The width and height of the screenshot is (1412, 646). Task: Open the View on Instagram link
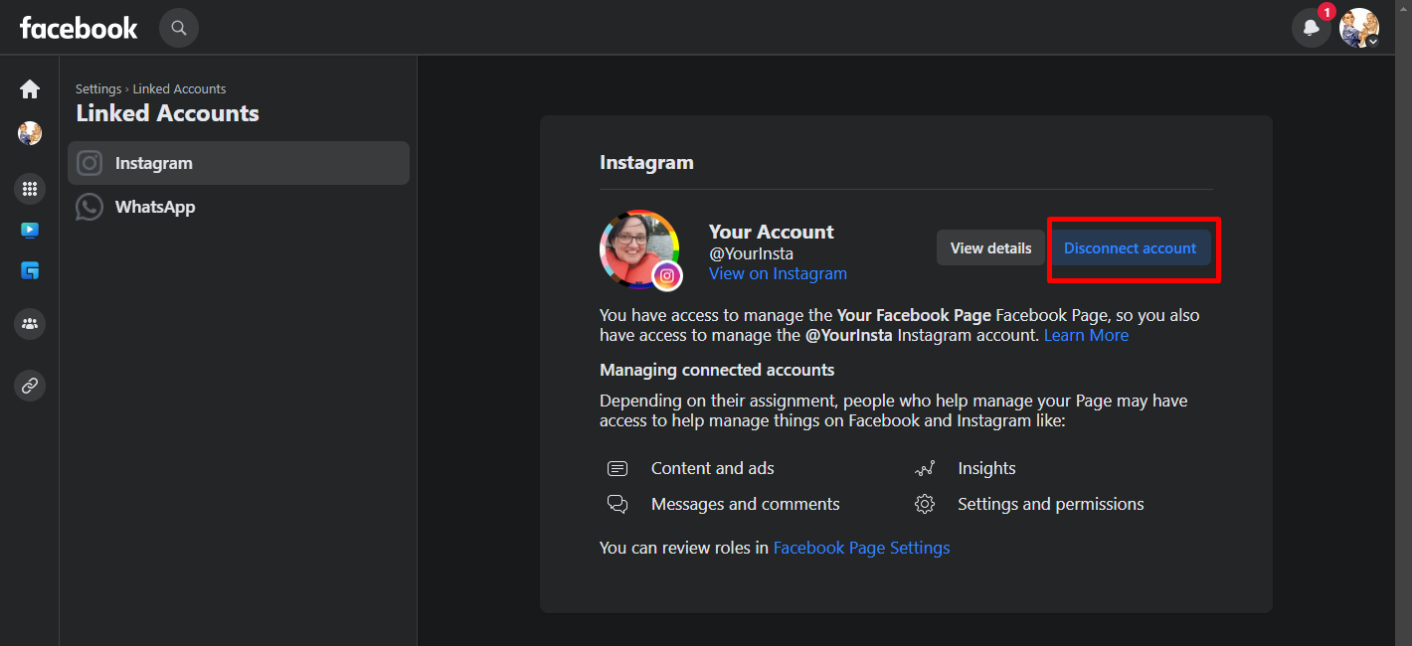coord(778,274)
